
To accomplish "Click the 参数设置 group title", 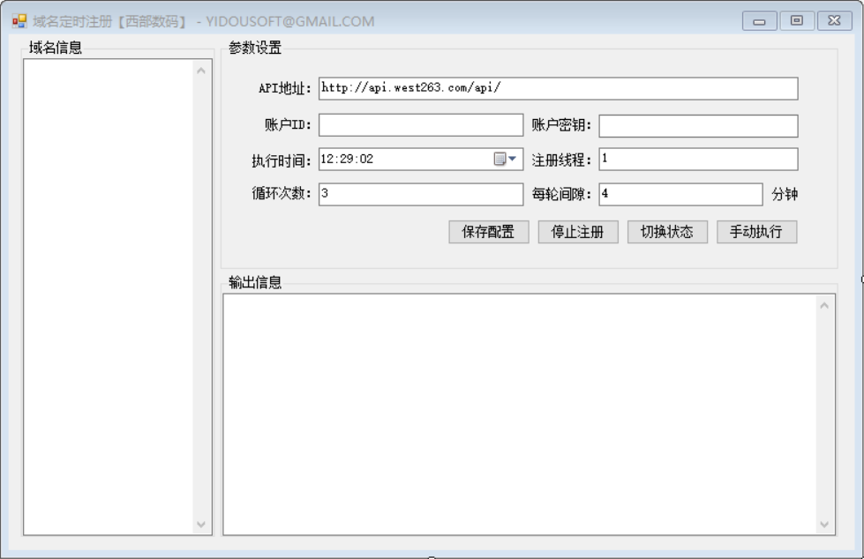I will click(x=255, y=48).
